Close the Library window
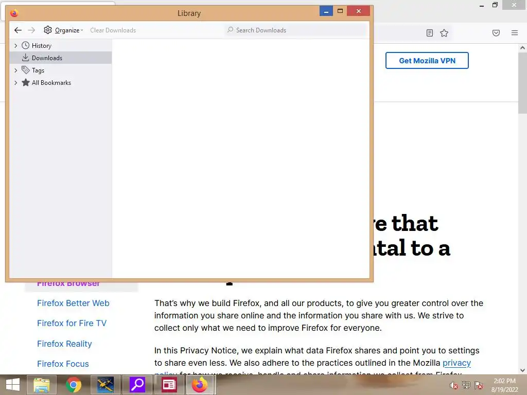This screenshot has height=395, width=527. click(359, 11)
